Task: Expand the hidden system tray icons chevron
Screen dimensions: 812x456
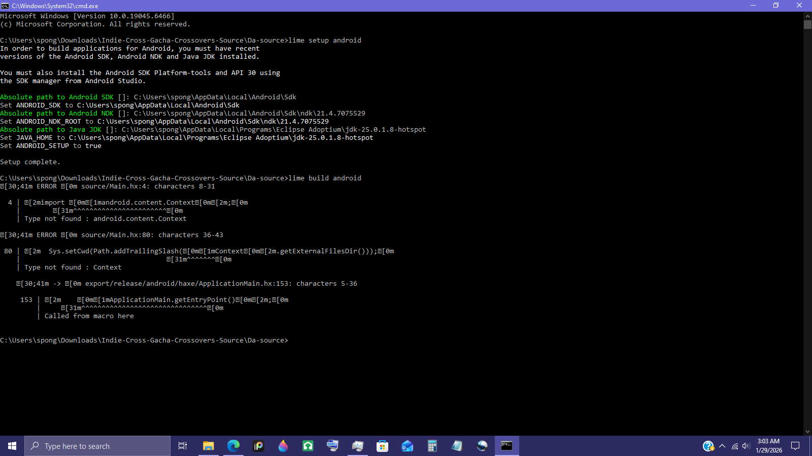Action: pos(722,446)
